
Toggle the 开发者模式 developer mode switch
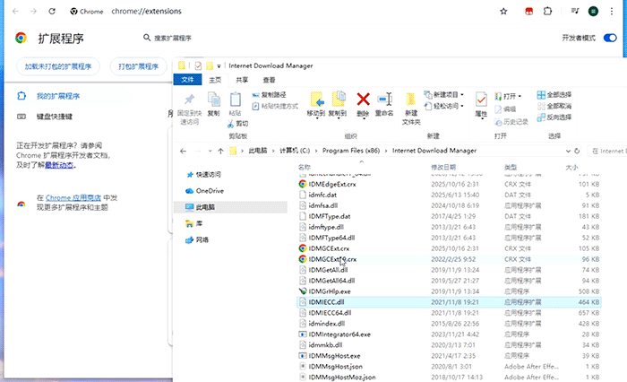click(x=610, y=39)
